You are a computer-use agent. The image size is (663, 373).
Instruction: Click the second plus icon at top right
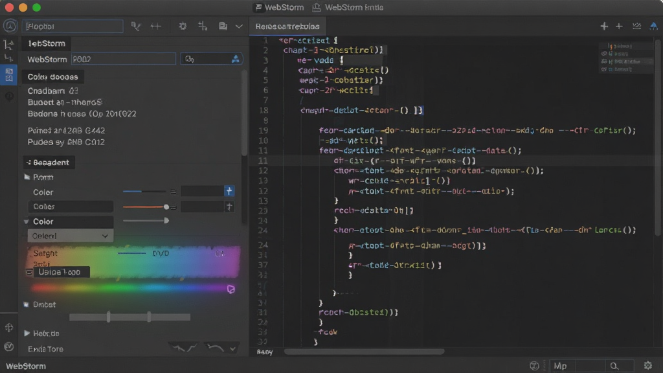619,26
